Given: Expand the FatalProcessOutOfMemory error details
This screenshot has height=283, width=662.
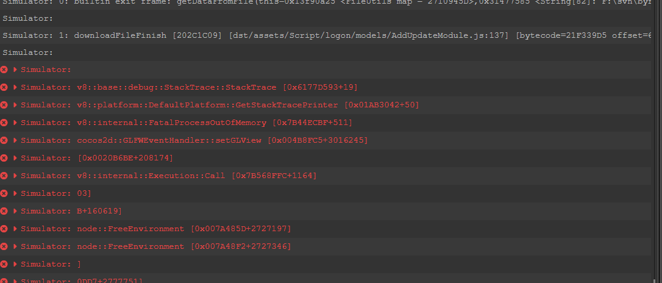Looking at the screenshot, I should point(15,123).
